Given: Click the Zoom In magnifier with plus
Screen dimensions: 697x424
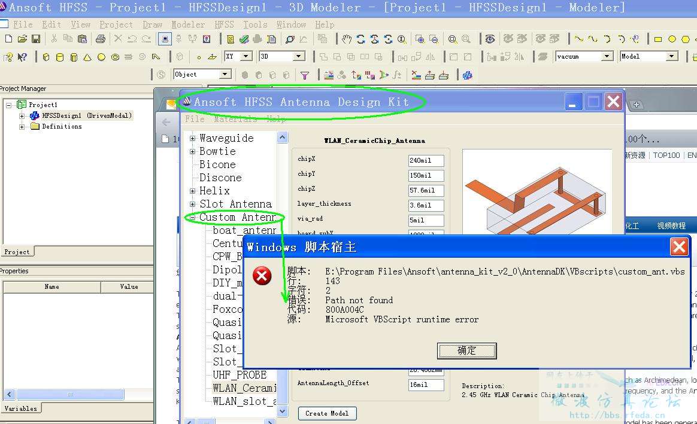Looking at the screenshot, I should point(420,39).
